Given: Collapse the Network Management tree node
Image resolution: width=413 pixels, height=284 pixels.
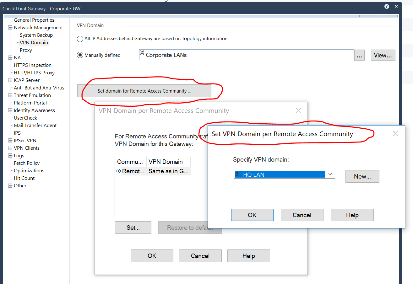Looking at the screenshot, I should [10, 28].
